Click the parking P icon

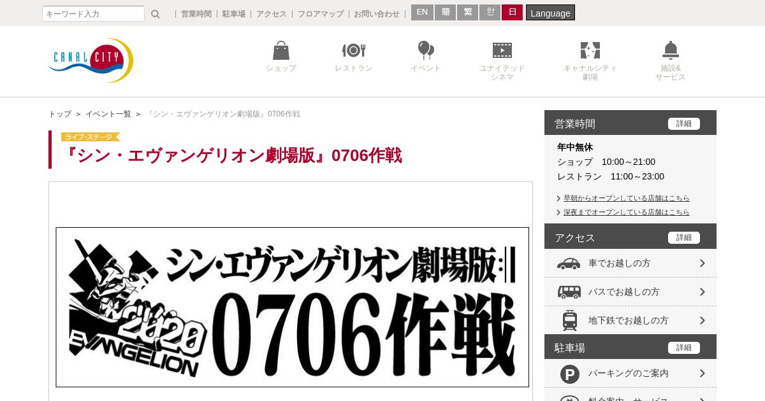tap(569, 374)
